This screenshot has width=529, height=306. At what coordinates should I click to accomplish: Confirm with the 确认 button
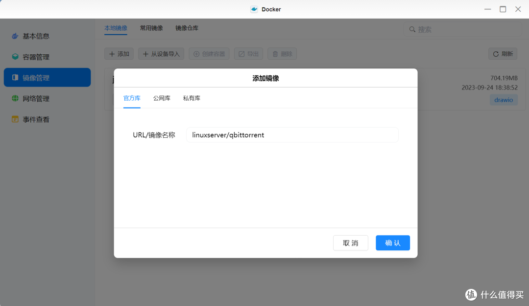[393, 243]
